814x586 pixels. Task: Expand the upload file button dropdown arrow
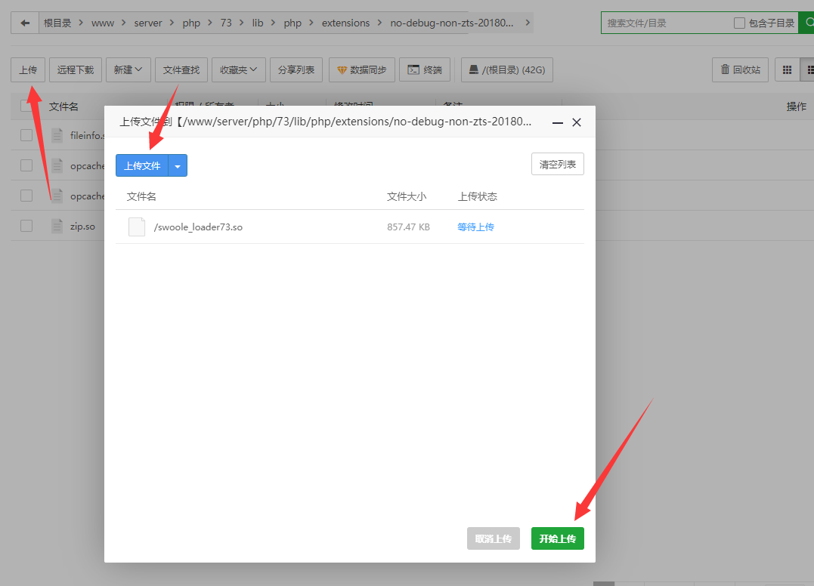(178, 165)
